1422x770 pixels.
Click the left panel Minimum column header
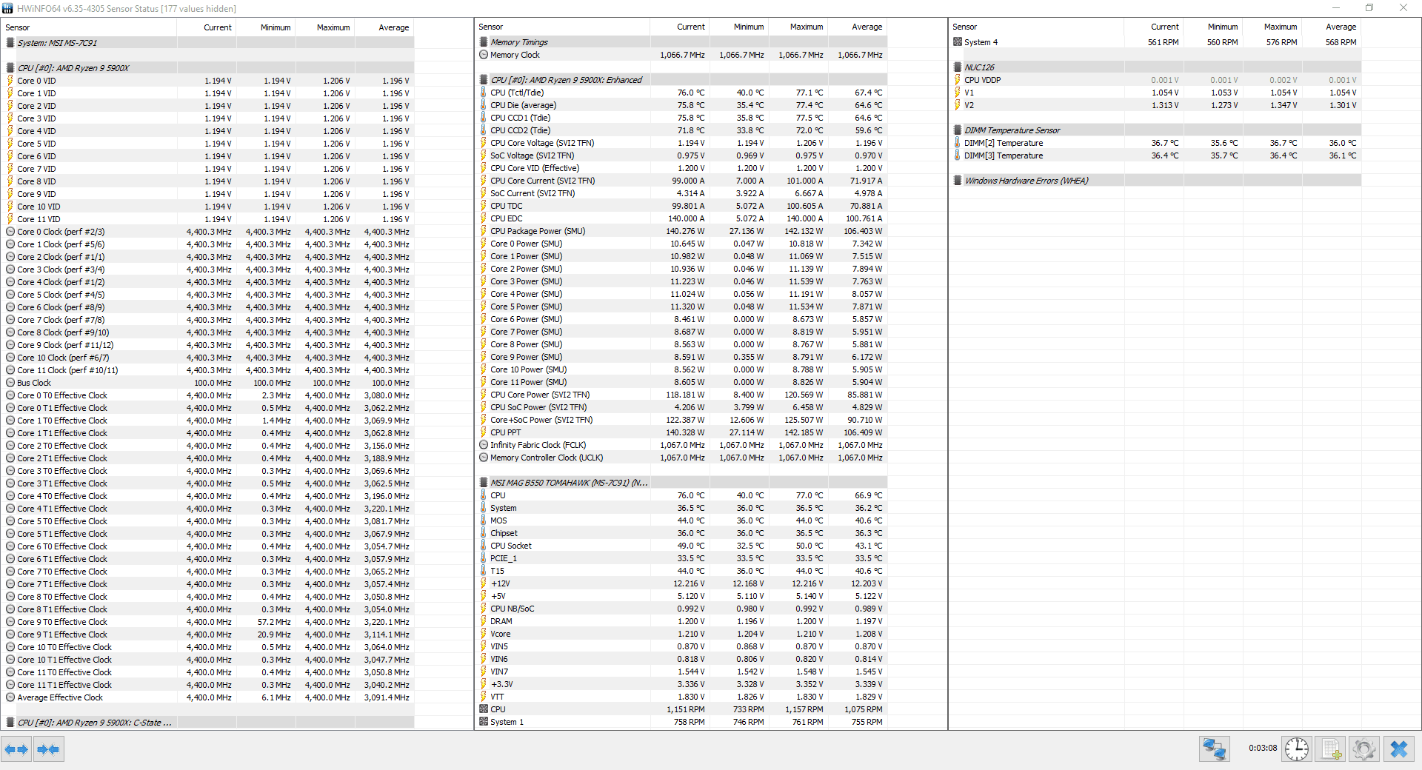[265, 27]
